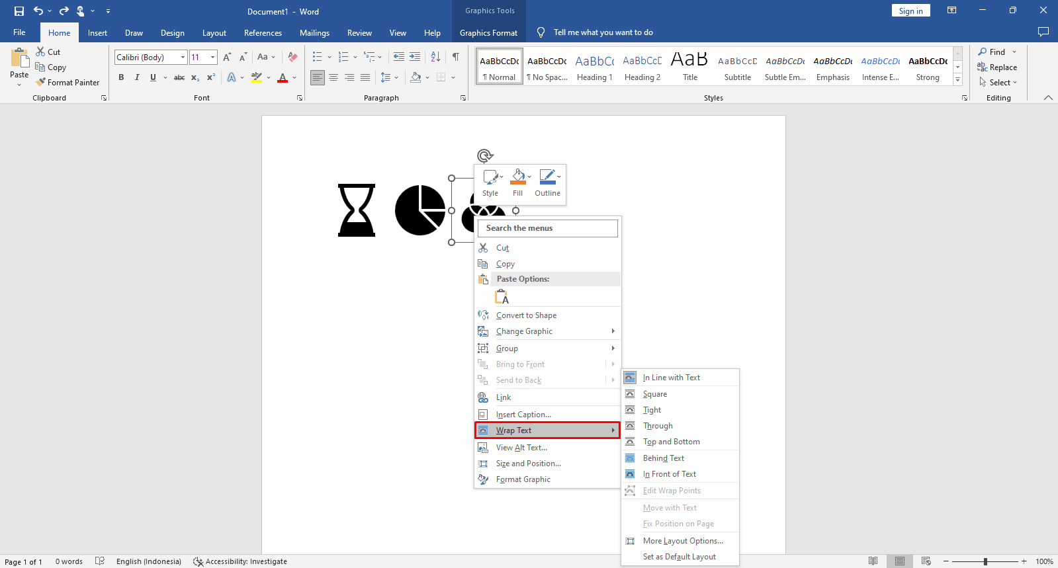The height and width of the screenshot is (568, 1058).
Task: Undo the last action
Action: (38, 11)
